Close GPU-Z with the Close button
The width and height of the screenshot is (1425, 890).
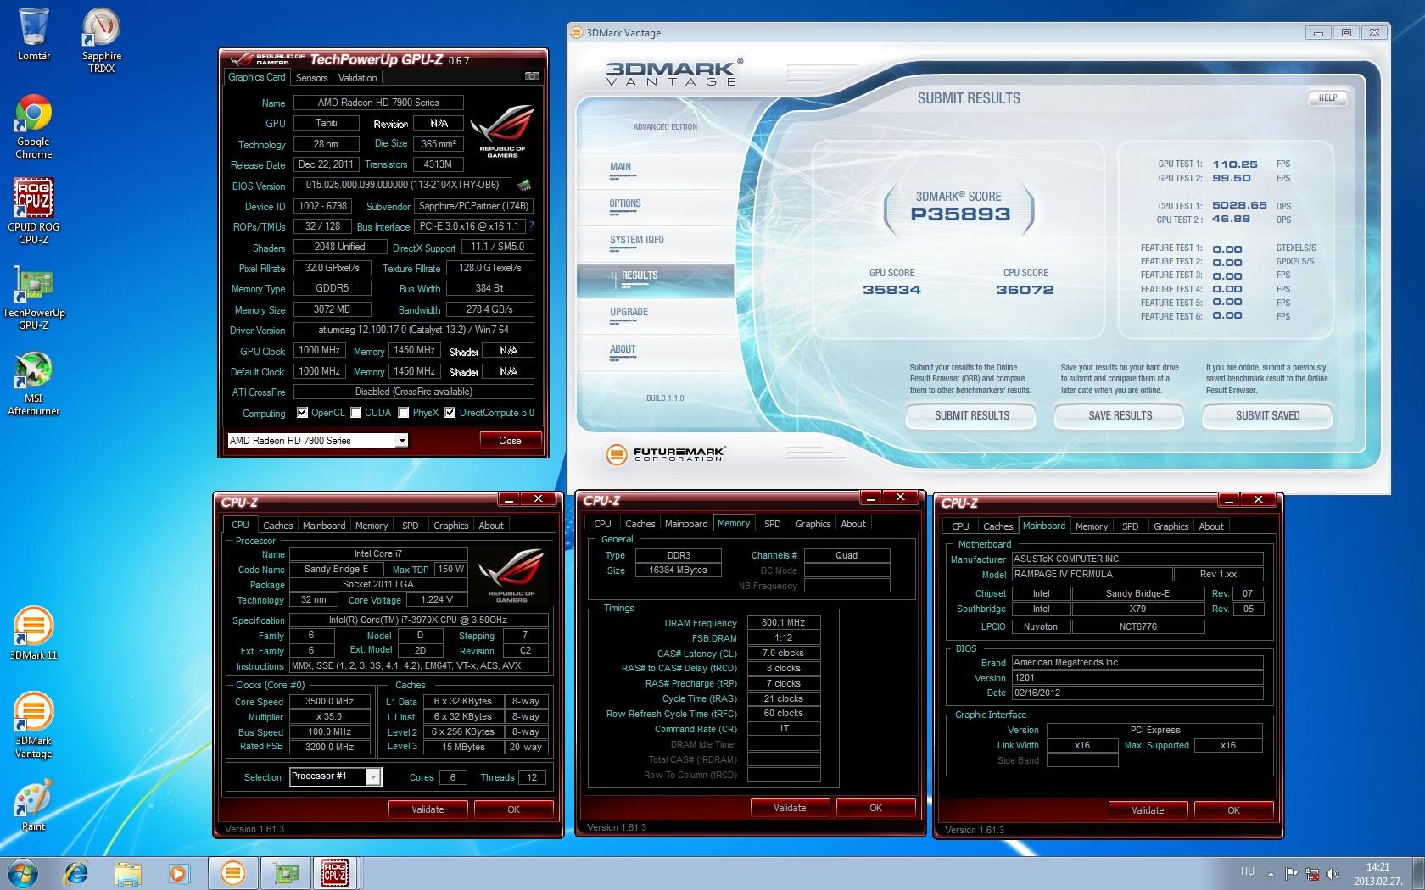[510, 441]
